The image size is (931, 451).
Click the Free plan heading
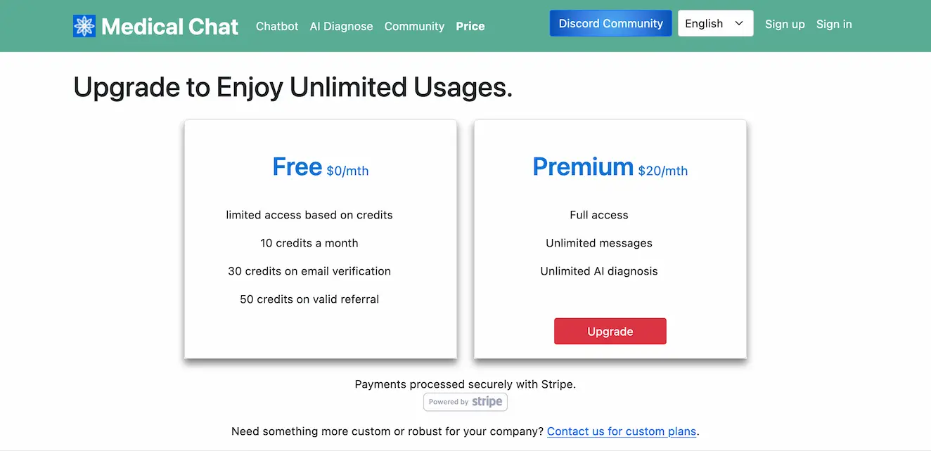coord(297,167)
